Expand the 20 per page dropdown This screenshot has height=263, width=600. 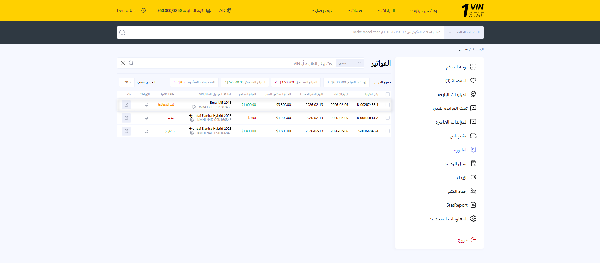[x=127, y=82]
